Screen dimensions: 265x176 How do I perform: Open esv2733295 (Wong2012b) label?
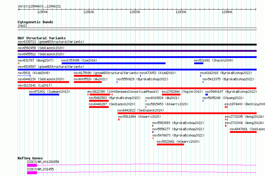(244, 117)
